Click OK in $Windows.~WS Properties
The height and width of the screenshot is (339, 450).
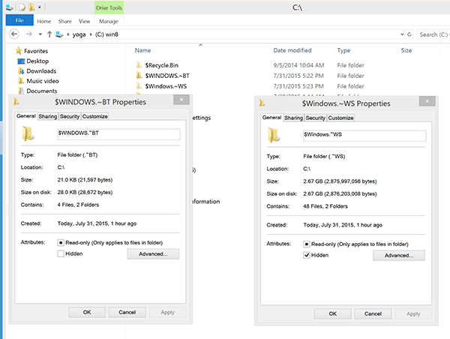[x=333, y=313]
